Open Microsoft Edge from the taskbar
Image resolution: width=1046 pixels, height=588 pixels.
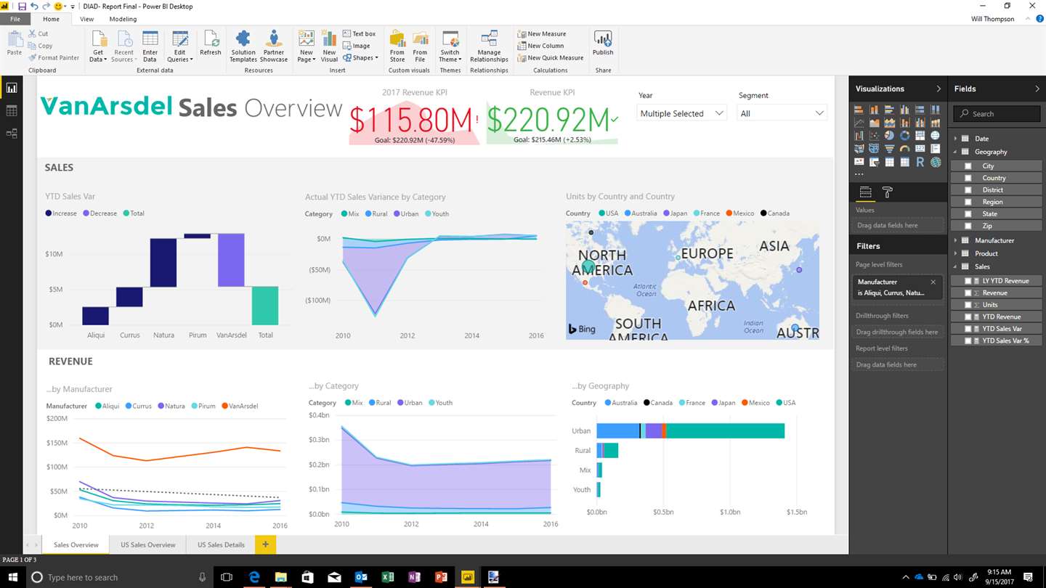[x=254, y=577]
